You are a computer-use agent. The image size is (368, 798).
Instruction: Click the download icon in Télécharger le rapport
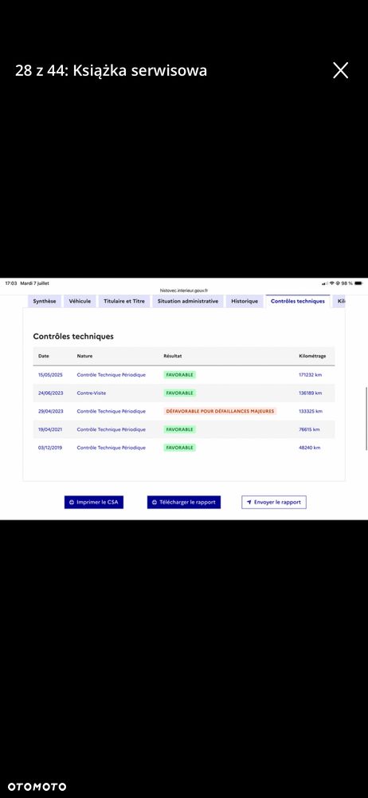tap(155, 502)
